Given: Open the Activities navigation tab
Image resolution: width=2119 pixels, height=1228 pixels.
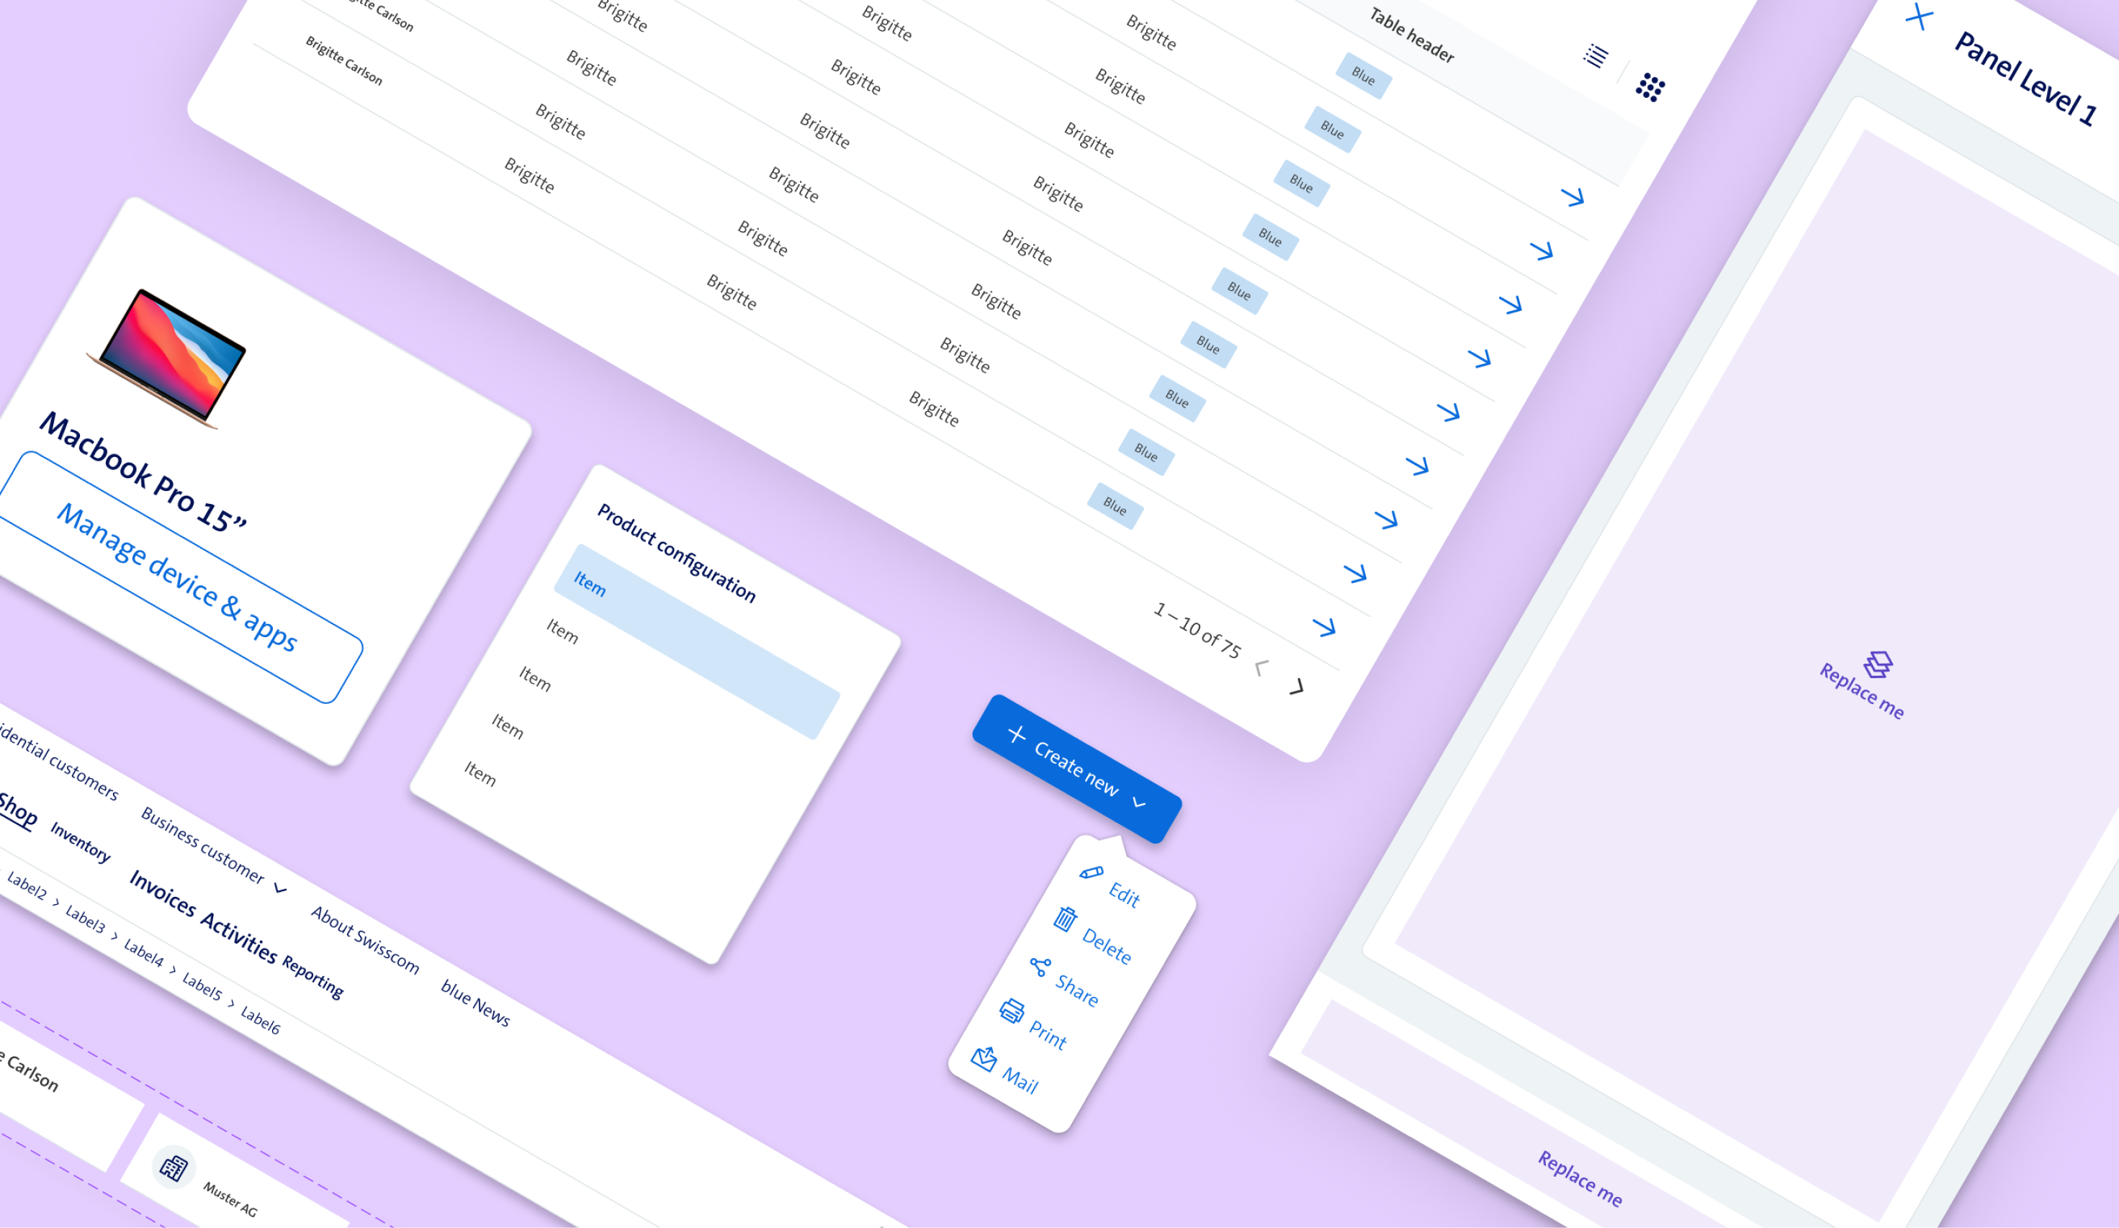Looking at the screenshot, I should [x=239, y=936].
